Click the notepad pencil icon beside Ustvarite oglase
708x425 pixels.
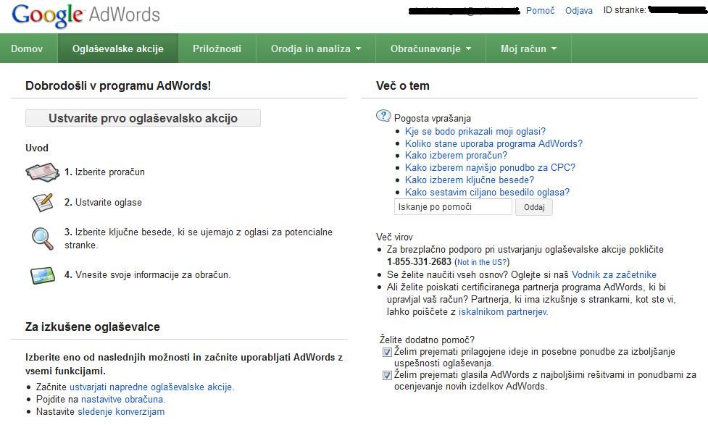coord(43,203)
